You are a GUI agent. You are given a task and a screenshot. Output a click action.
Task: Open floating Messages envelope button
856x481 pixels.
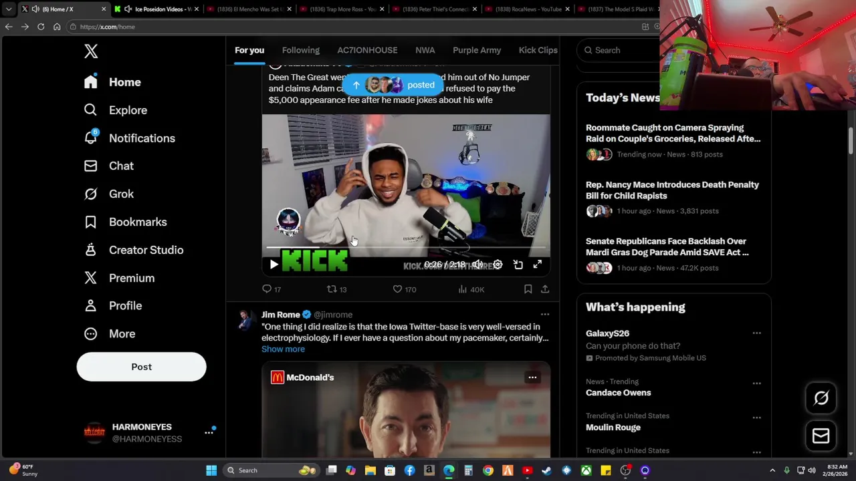pyautogui.click(x=821, y=436)
